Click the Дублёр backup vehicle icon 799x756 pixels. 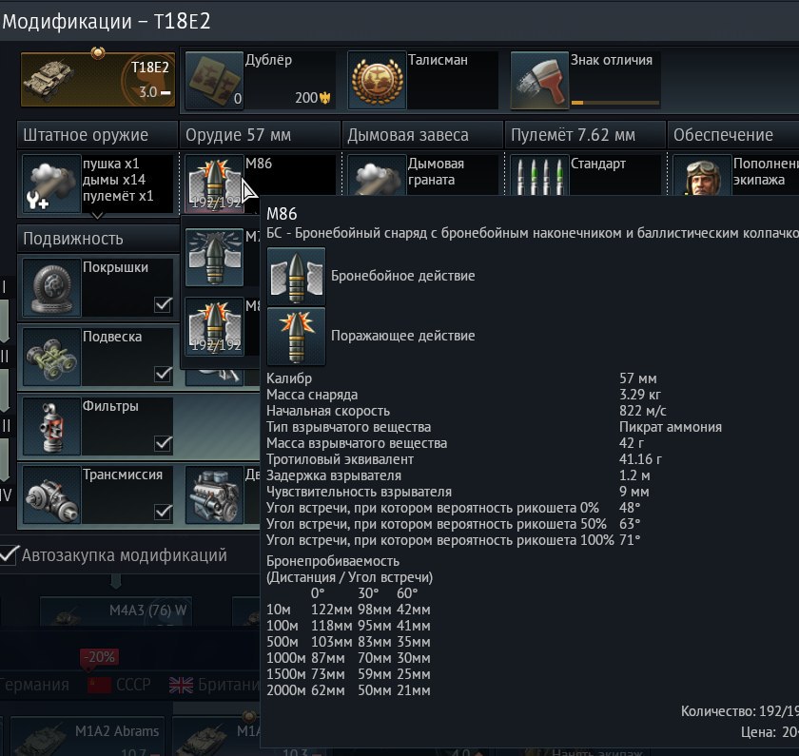tap(214, 80)
